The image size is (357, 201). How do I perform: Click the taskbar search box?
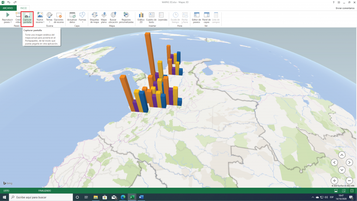click(41, 198)
